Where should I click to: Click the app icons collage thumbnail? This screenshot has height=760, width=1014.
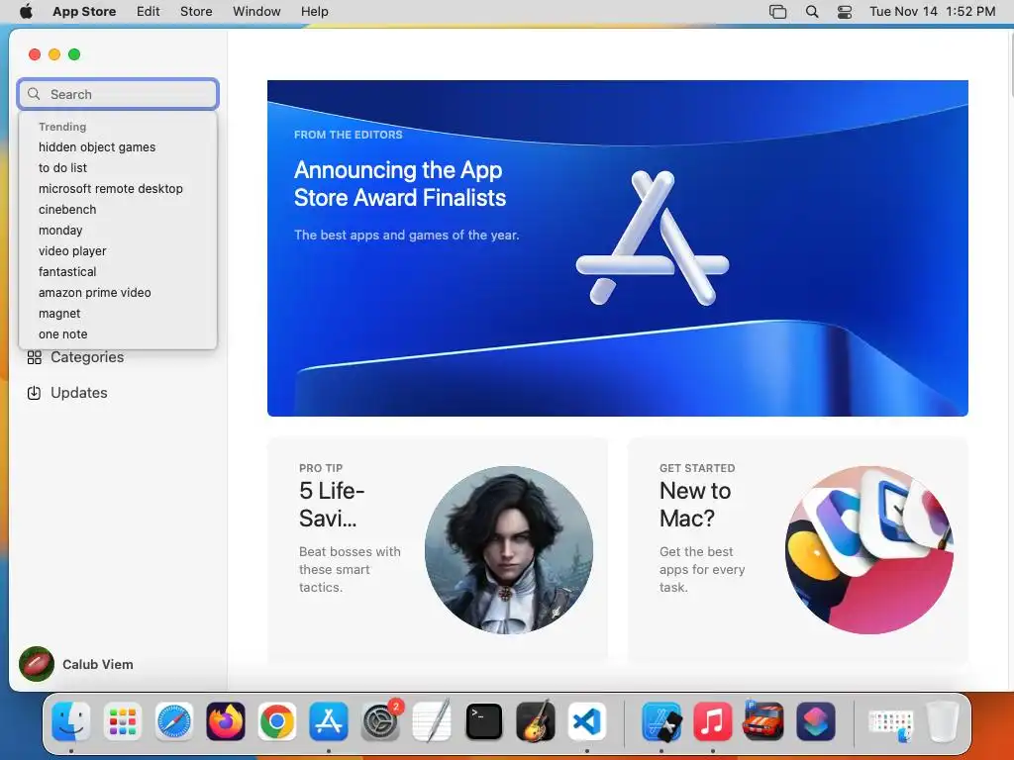click(x=869, y=550)
